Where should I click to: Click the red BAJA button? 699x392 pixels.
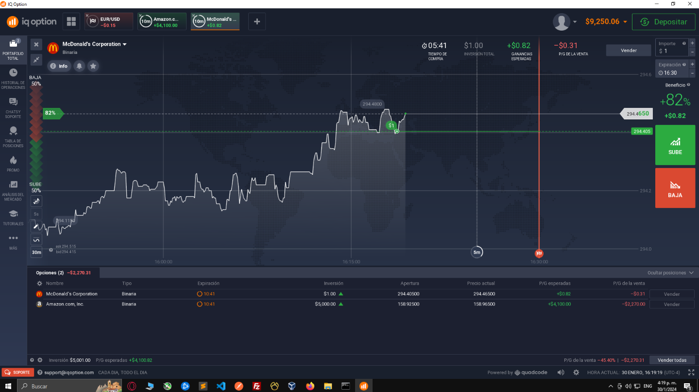coord(675,188)
